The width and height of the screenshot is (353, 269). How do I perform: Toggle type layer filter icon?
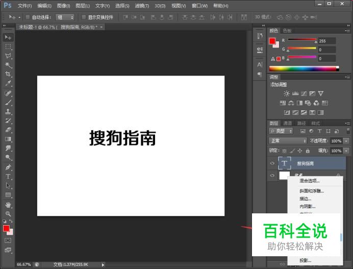pyautogui.click(x=319, y=131)
